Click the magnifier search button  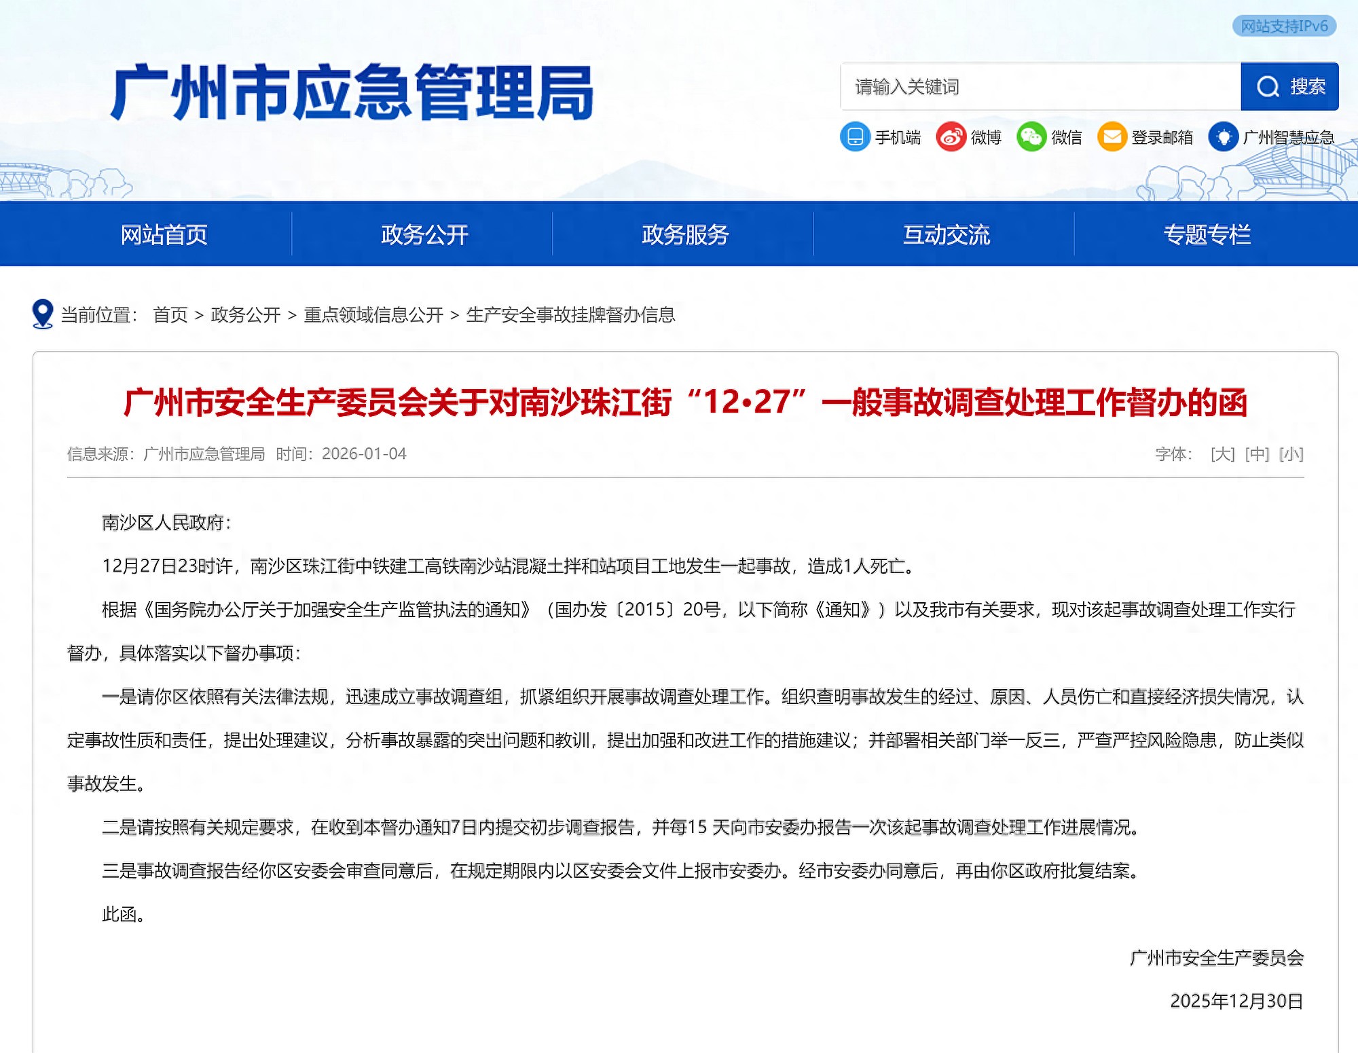[x=1289, y=87]
